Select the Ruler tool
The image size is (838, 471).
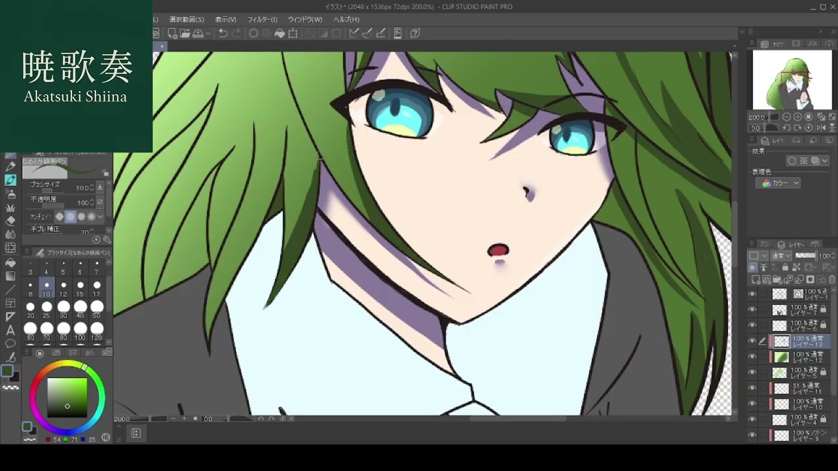pyautogui.click(x=10, y=317)
